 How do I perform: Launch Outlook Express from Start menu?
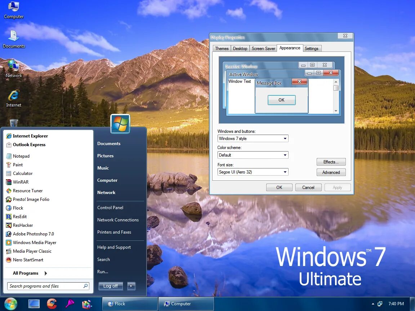click(x=26, y=145)
